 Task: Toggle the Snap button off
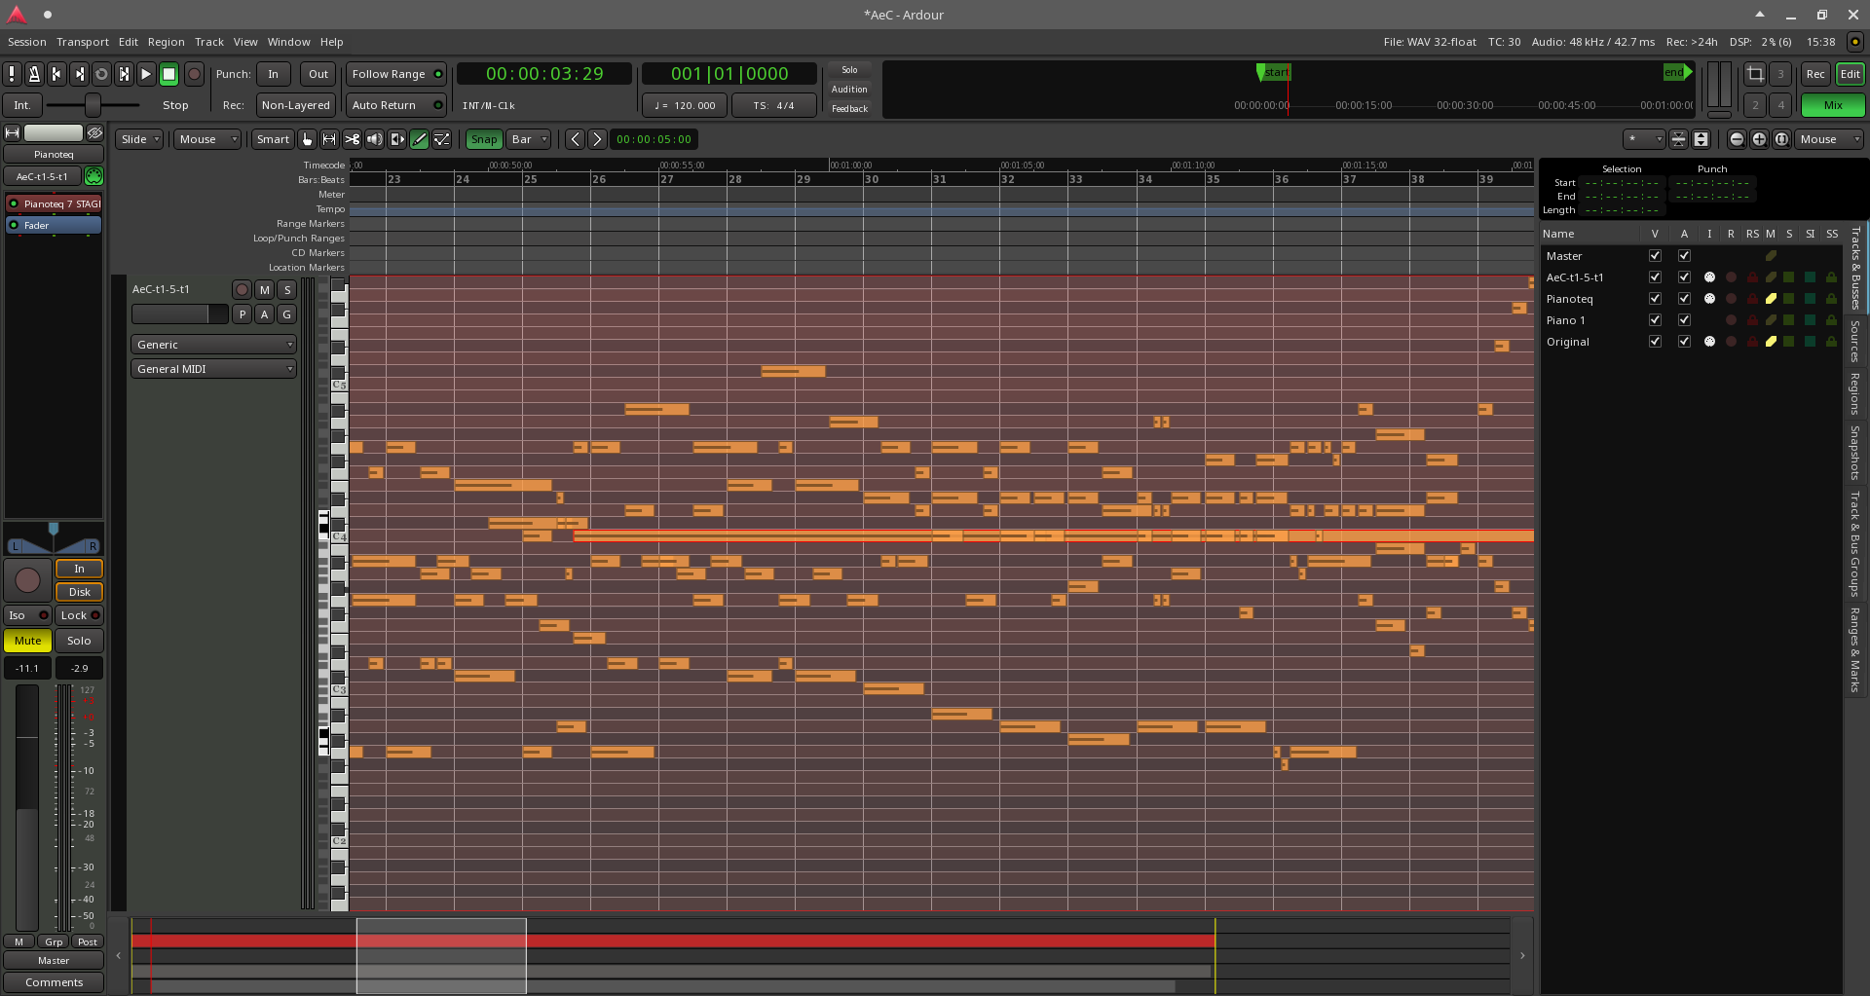coord(483,139)
